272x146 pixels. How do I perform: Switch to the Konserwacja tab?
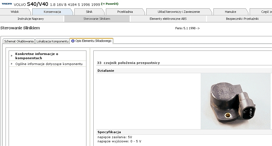[x=52, y=12]
